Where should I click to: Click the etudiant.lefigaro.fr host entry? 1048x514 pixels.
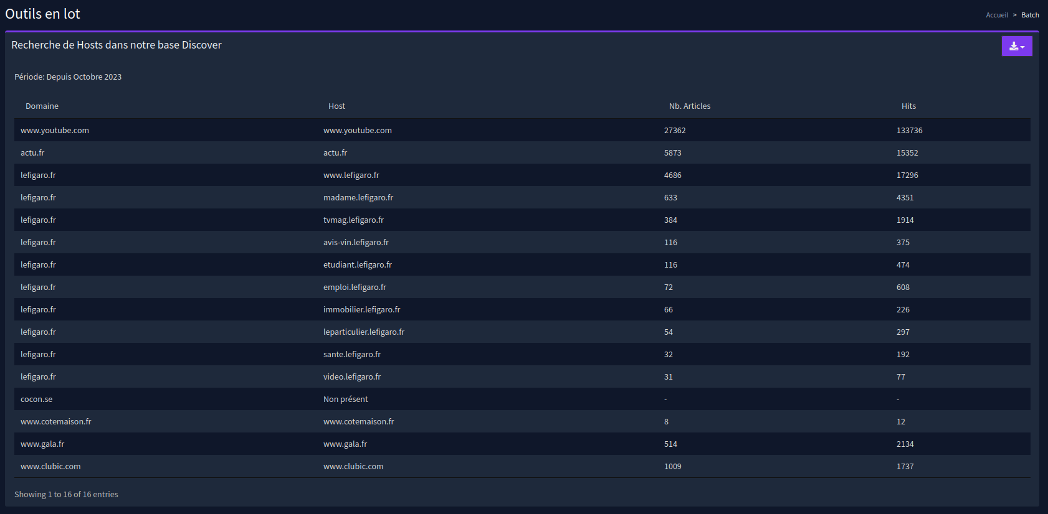[358, 265]
